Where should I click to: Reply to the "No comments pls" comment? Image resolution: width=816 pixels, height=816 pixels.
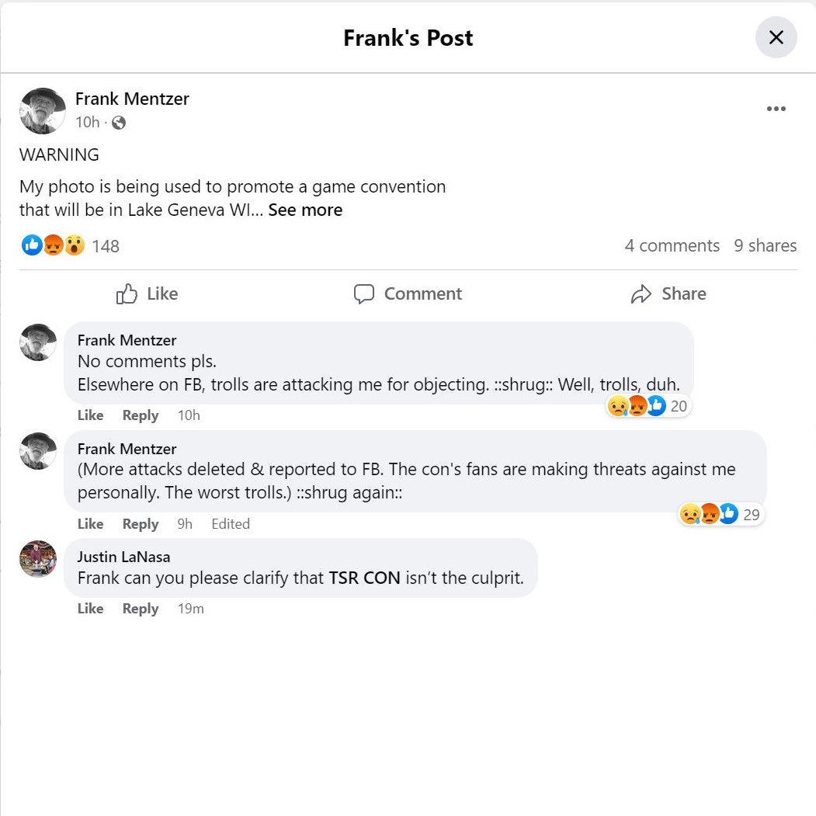click(141, 415)
